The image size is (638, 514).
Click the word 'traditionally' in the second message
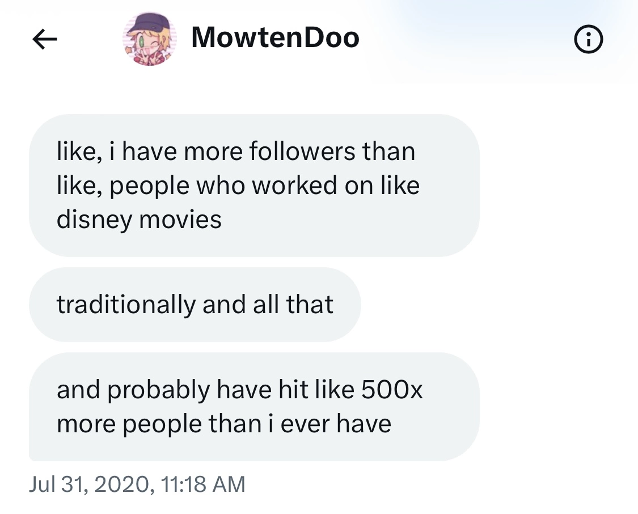(126, 305)
